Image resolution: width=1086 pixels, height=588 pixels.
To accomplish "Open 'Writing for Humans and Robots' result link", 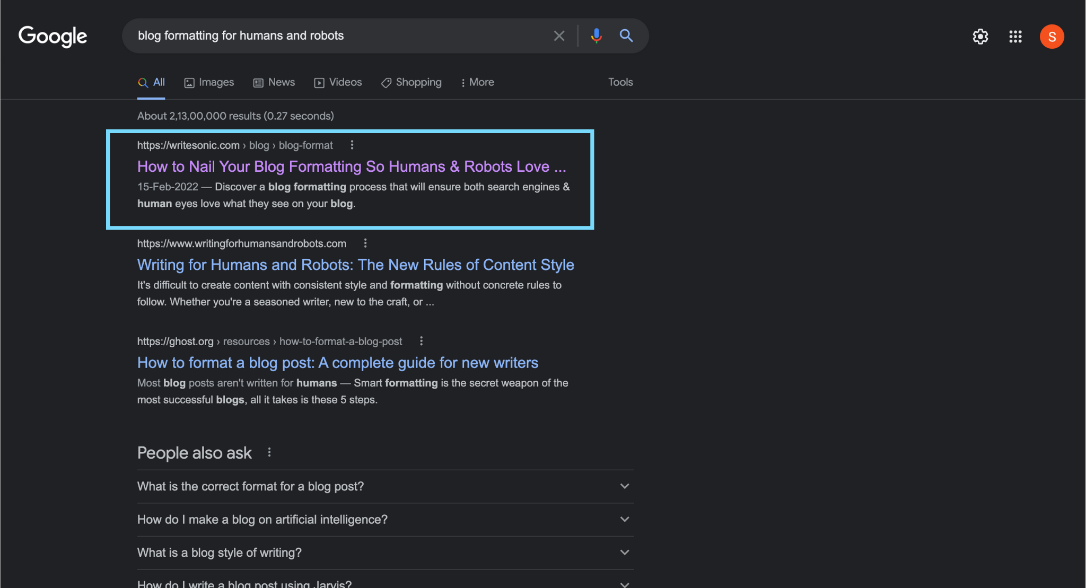I will tap(355, 265).
